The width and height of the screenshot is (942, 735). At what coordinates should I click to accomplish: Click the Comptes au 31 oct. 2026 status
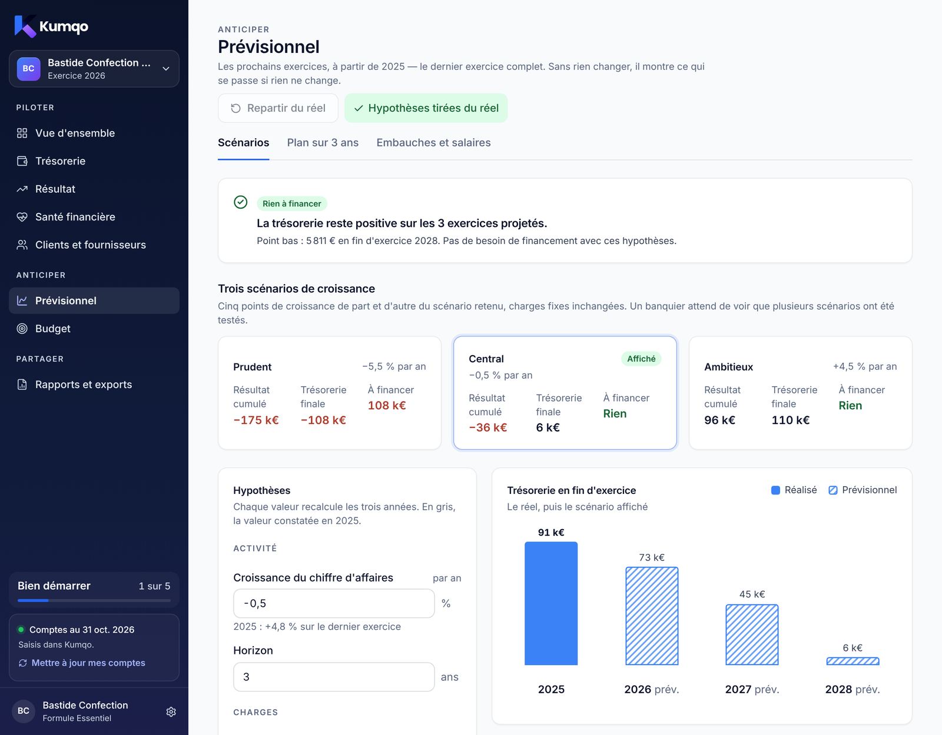coord(82,630)
